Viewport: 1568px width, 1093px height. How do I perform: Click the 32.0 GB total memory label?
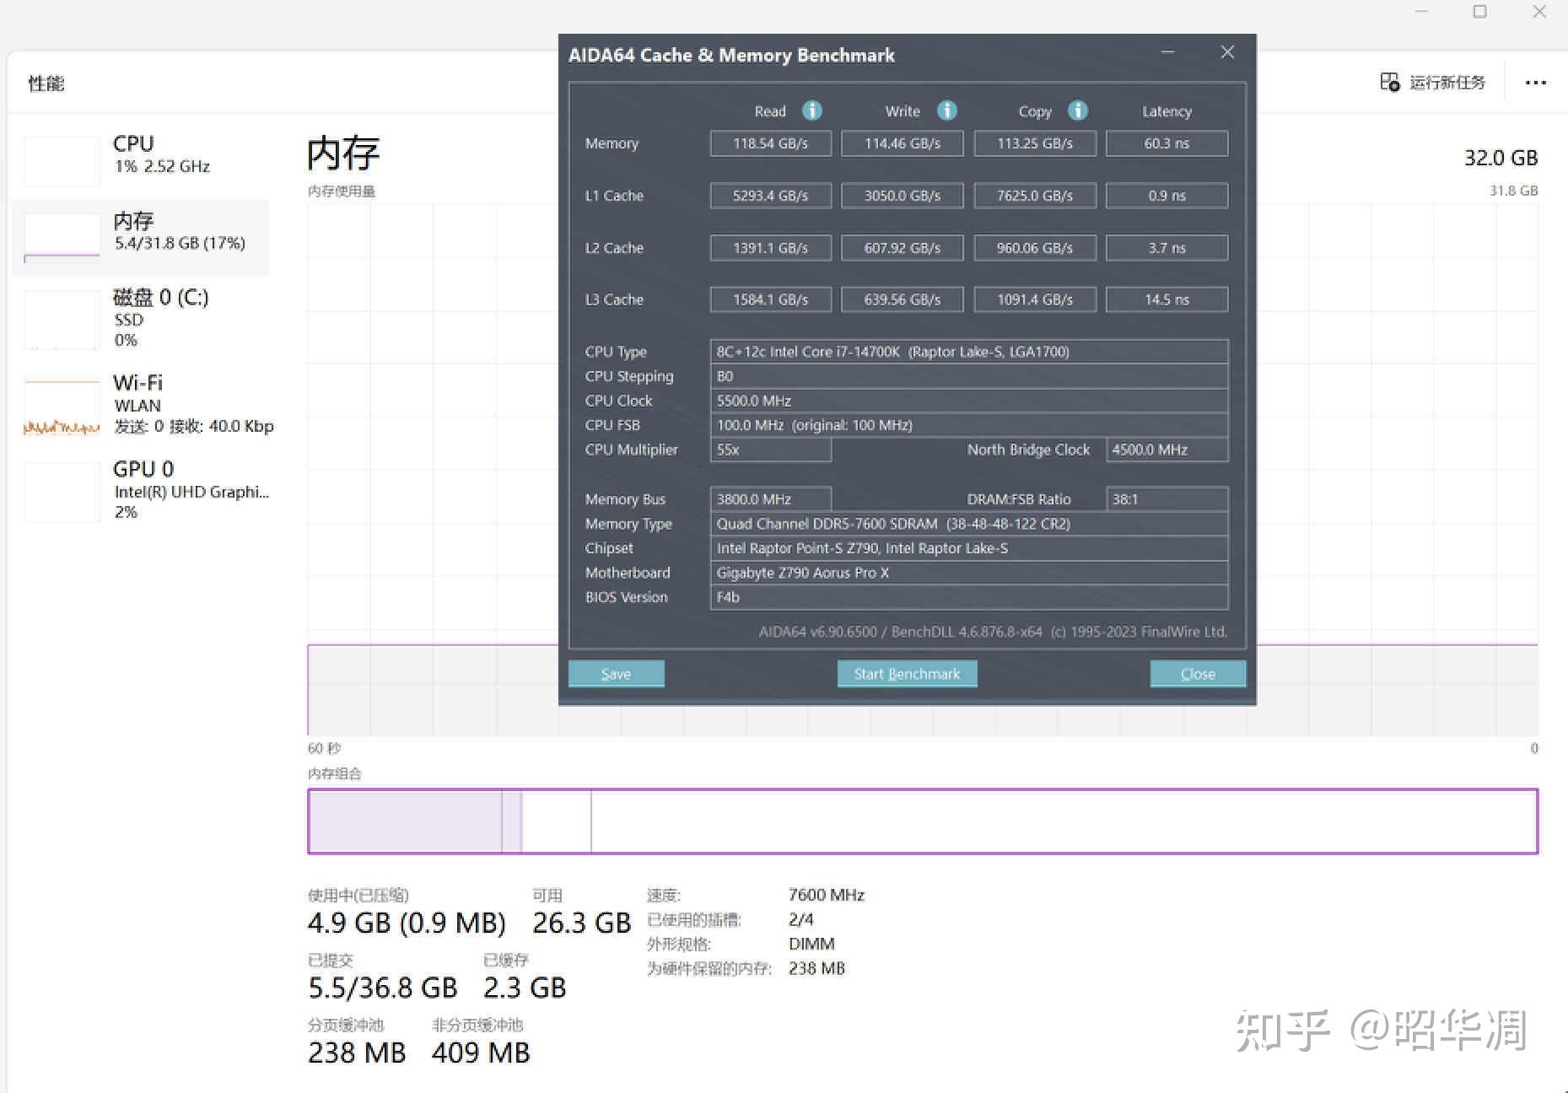tap(1501, 158)
